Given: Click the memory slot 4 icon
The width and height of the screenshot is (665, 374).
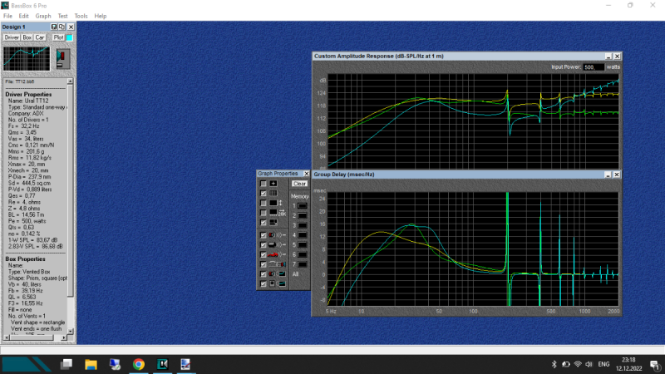Looking at the screenshot, I should click(303, 234).
